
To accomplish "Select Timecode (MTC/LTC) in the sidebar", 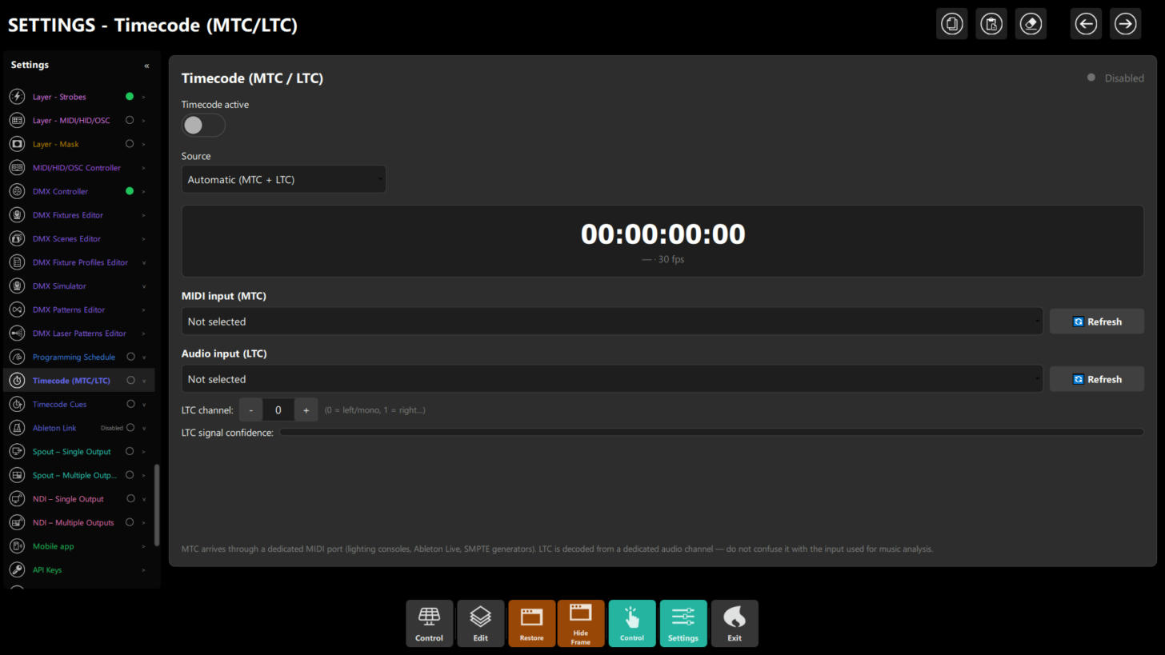I will 79,381.
